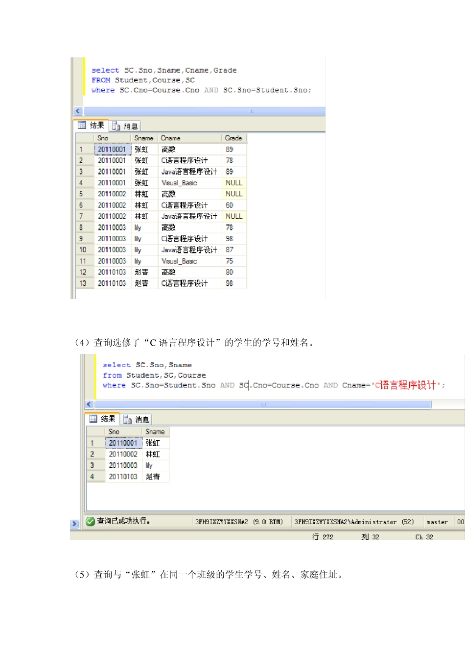Click the 行 272 line indicator

tap(323, 537)
